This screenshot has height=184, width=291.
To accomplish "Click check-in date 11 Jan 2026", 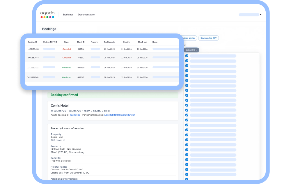I will pos(126,49).
